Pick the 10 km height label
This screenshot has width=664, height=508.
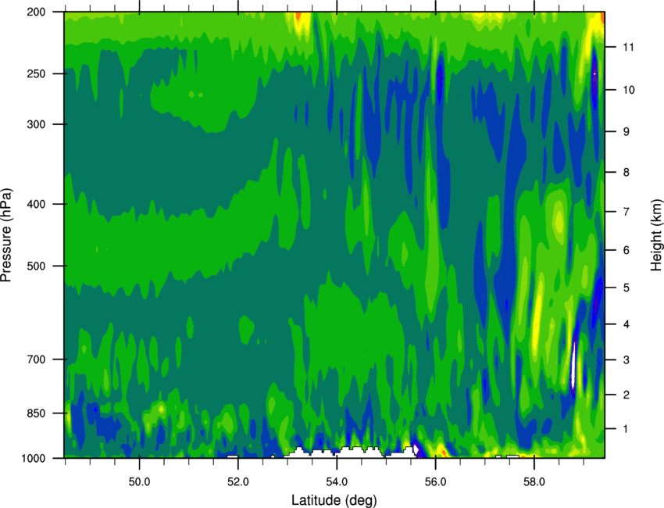point(629,90)
